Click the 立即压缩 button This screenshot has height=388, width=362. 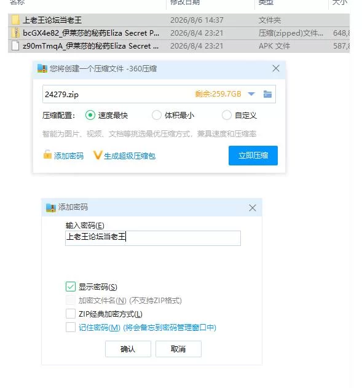pos(253,156)
